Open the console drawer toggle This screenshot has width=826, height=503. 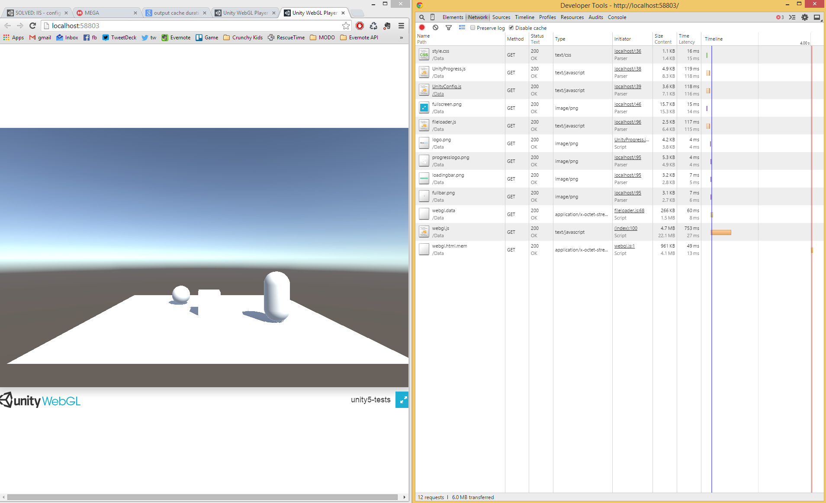[x=792, y=17]
